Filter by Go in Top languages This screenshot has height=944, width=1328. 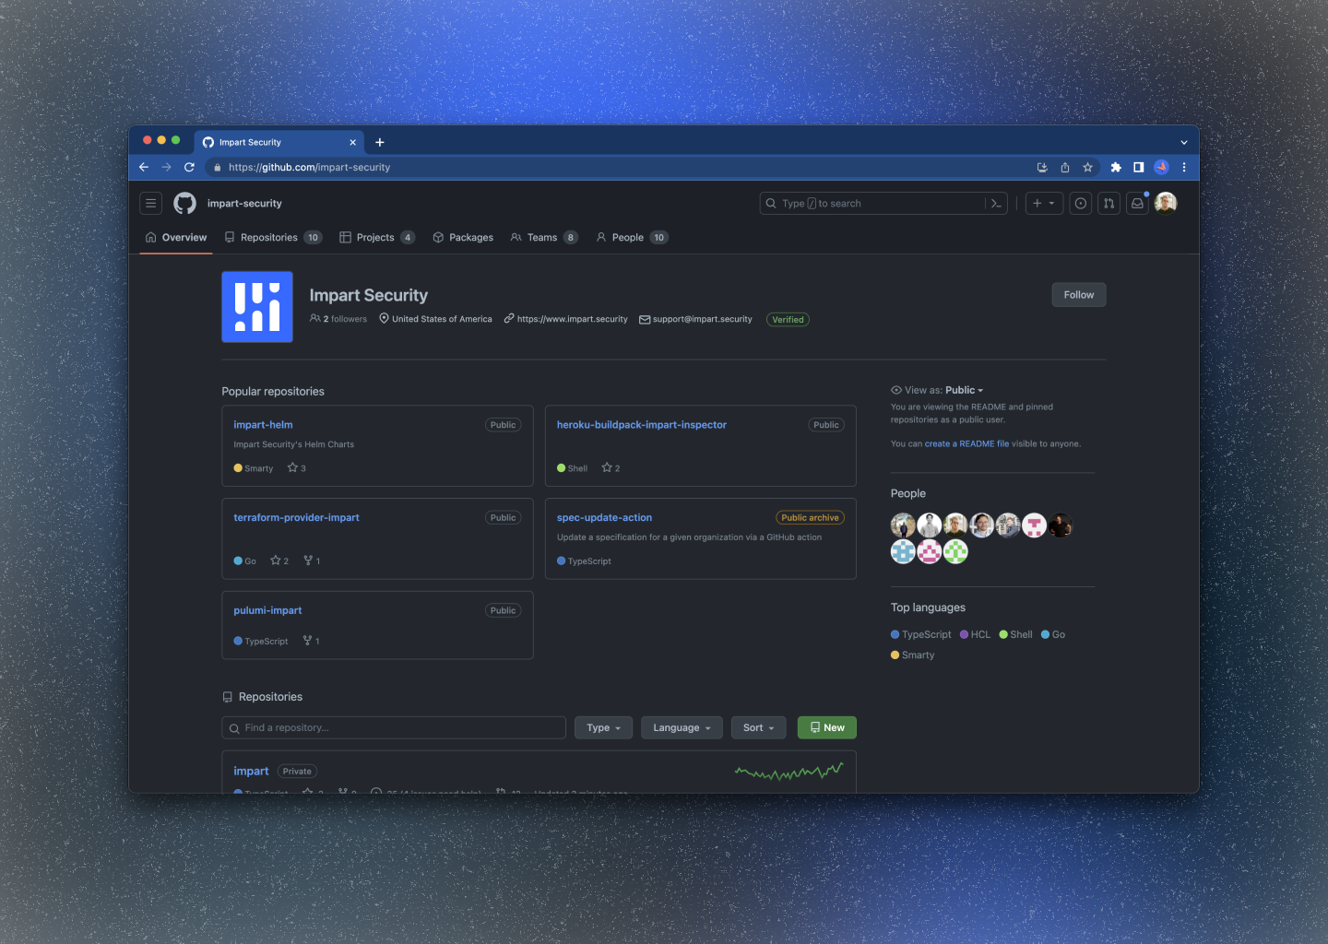(1053, 635)
